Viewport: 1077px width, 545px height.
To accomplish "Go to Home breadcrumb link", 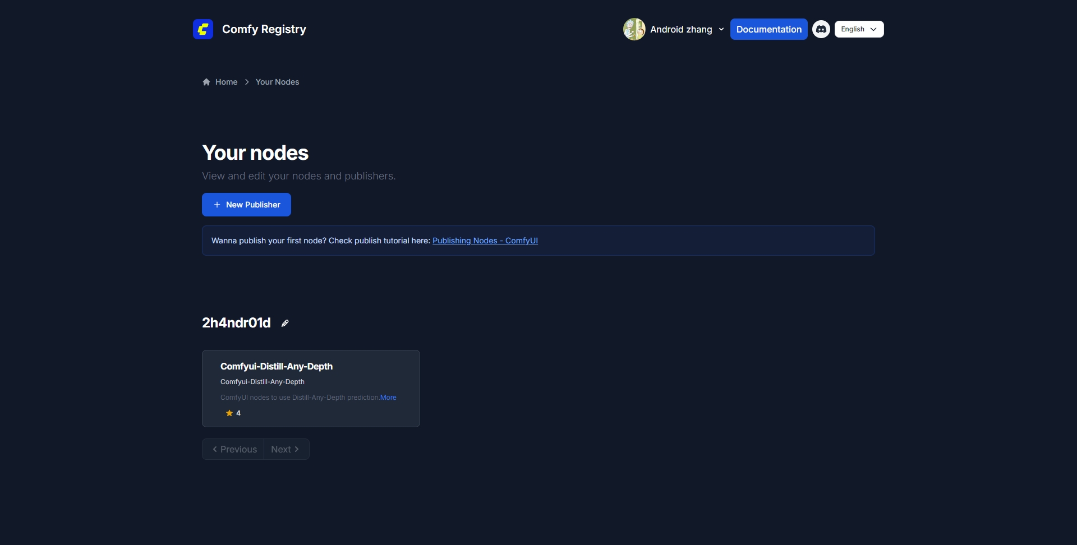I will (x=227, y=82).
